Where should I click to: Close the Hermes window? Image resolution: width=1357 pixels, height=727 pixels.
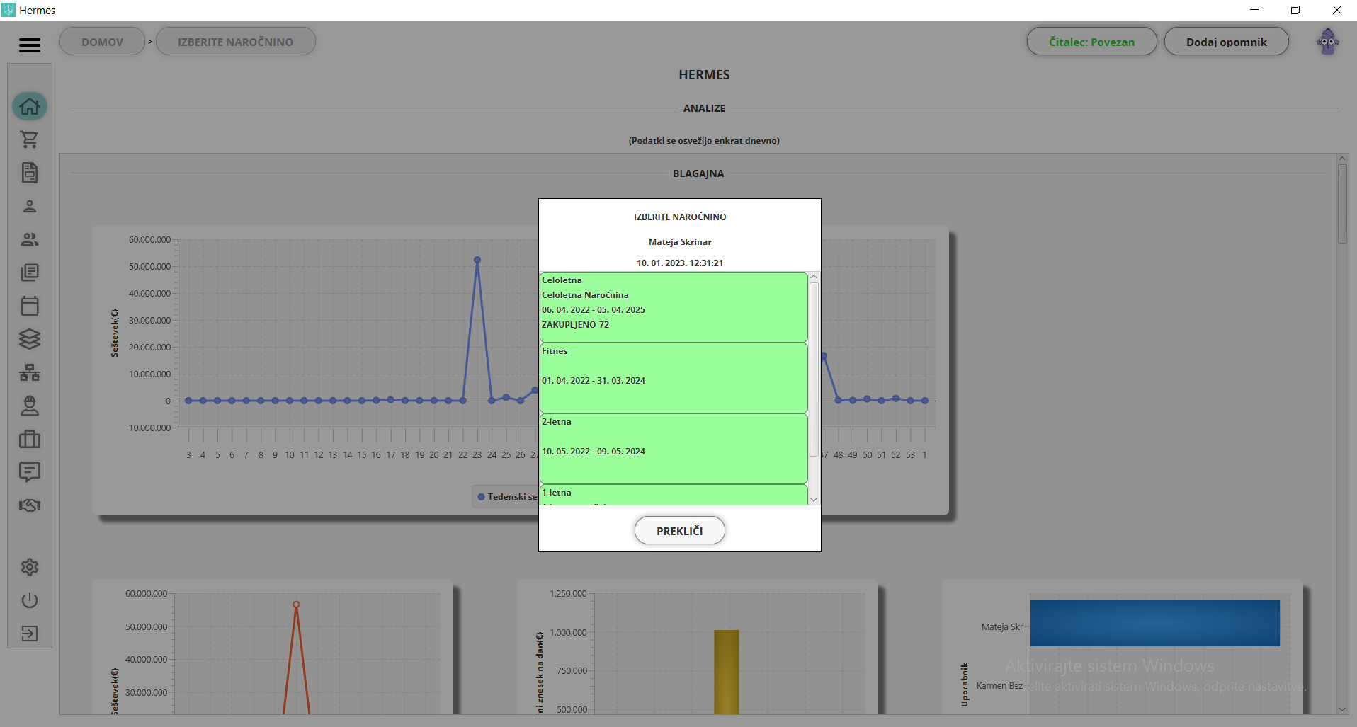1336,10
